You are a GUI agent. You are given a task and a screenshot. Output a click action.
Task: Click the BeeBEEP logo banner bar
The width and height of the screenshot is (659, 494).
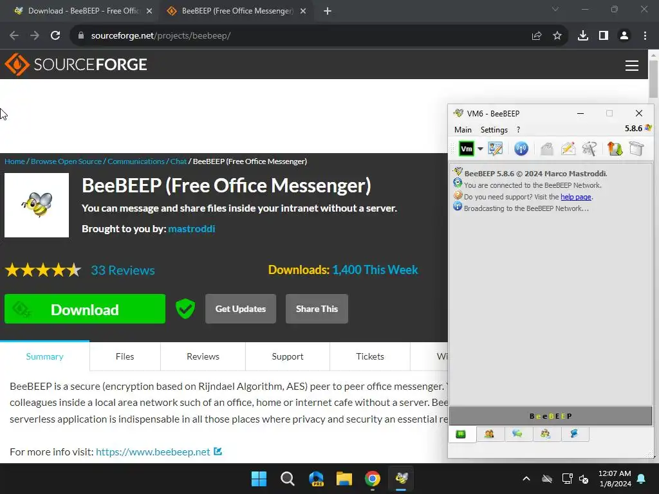(x=551, y=416)
